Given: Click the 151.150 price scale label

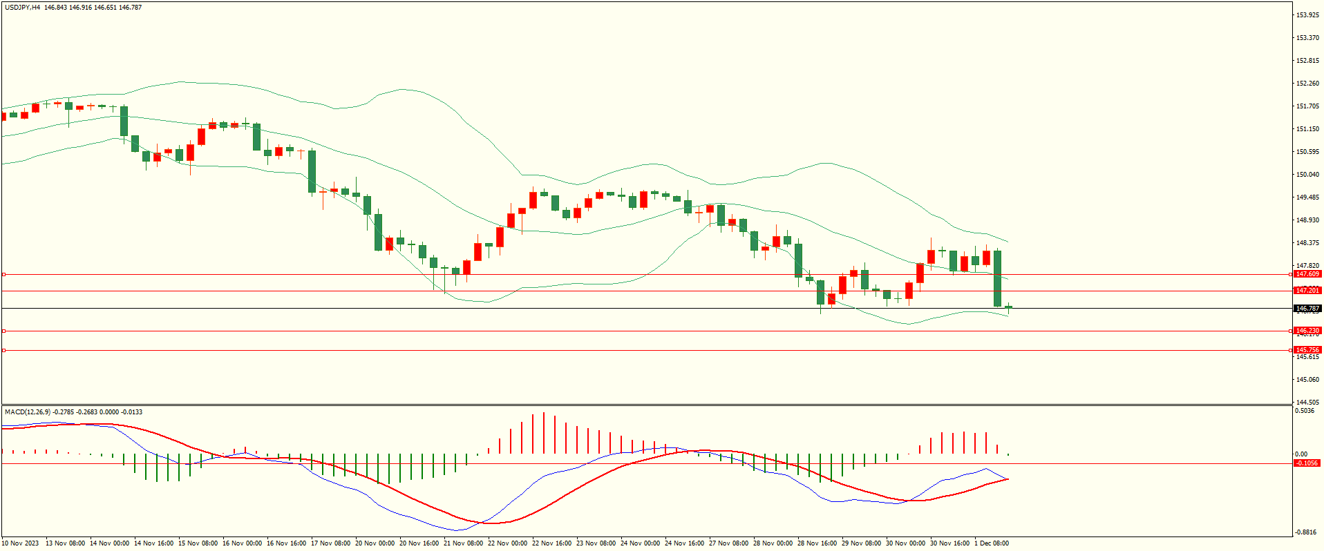Looking at the screenshot, I should (x=1307, y=129).
